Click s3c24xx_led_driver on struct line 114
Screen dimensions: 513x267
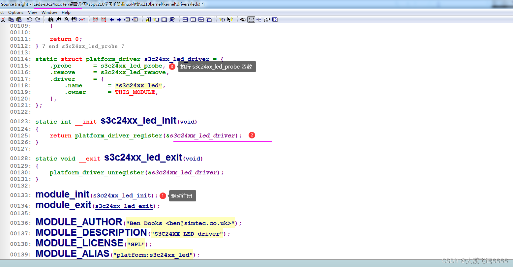pos(177,59)
